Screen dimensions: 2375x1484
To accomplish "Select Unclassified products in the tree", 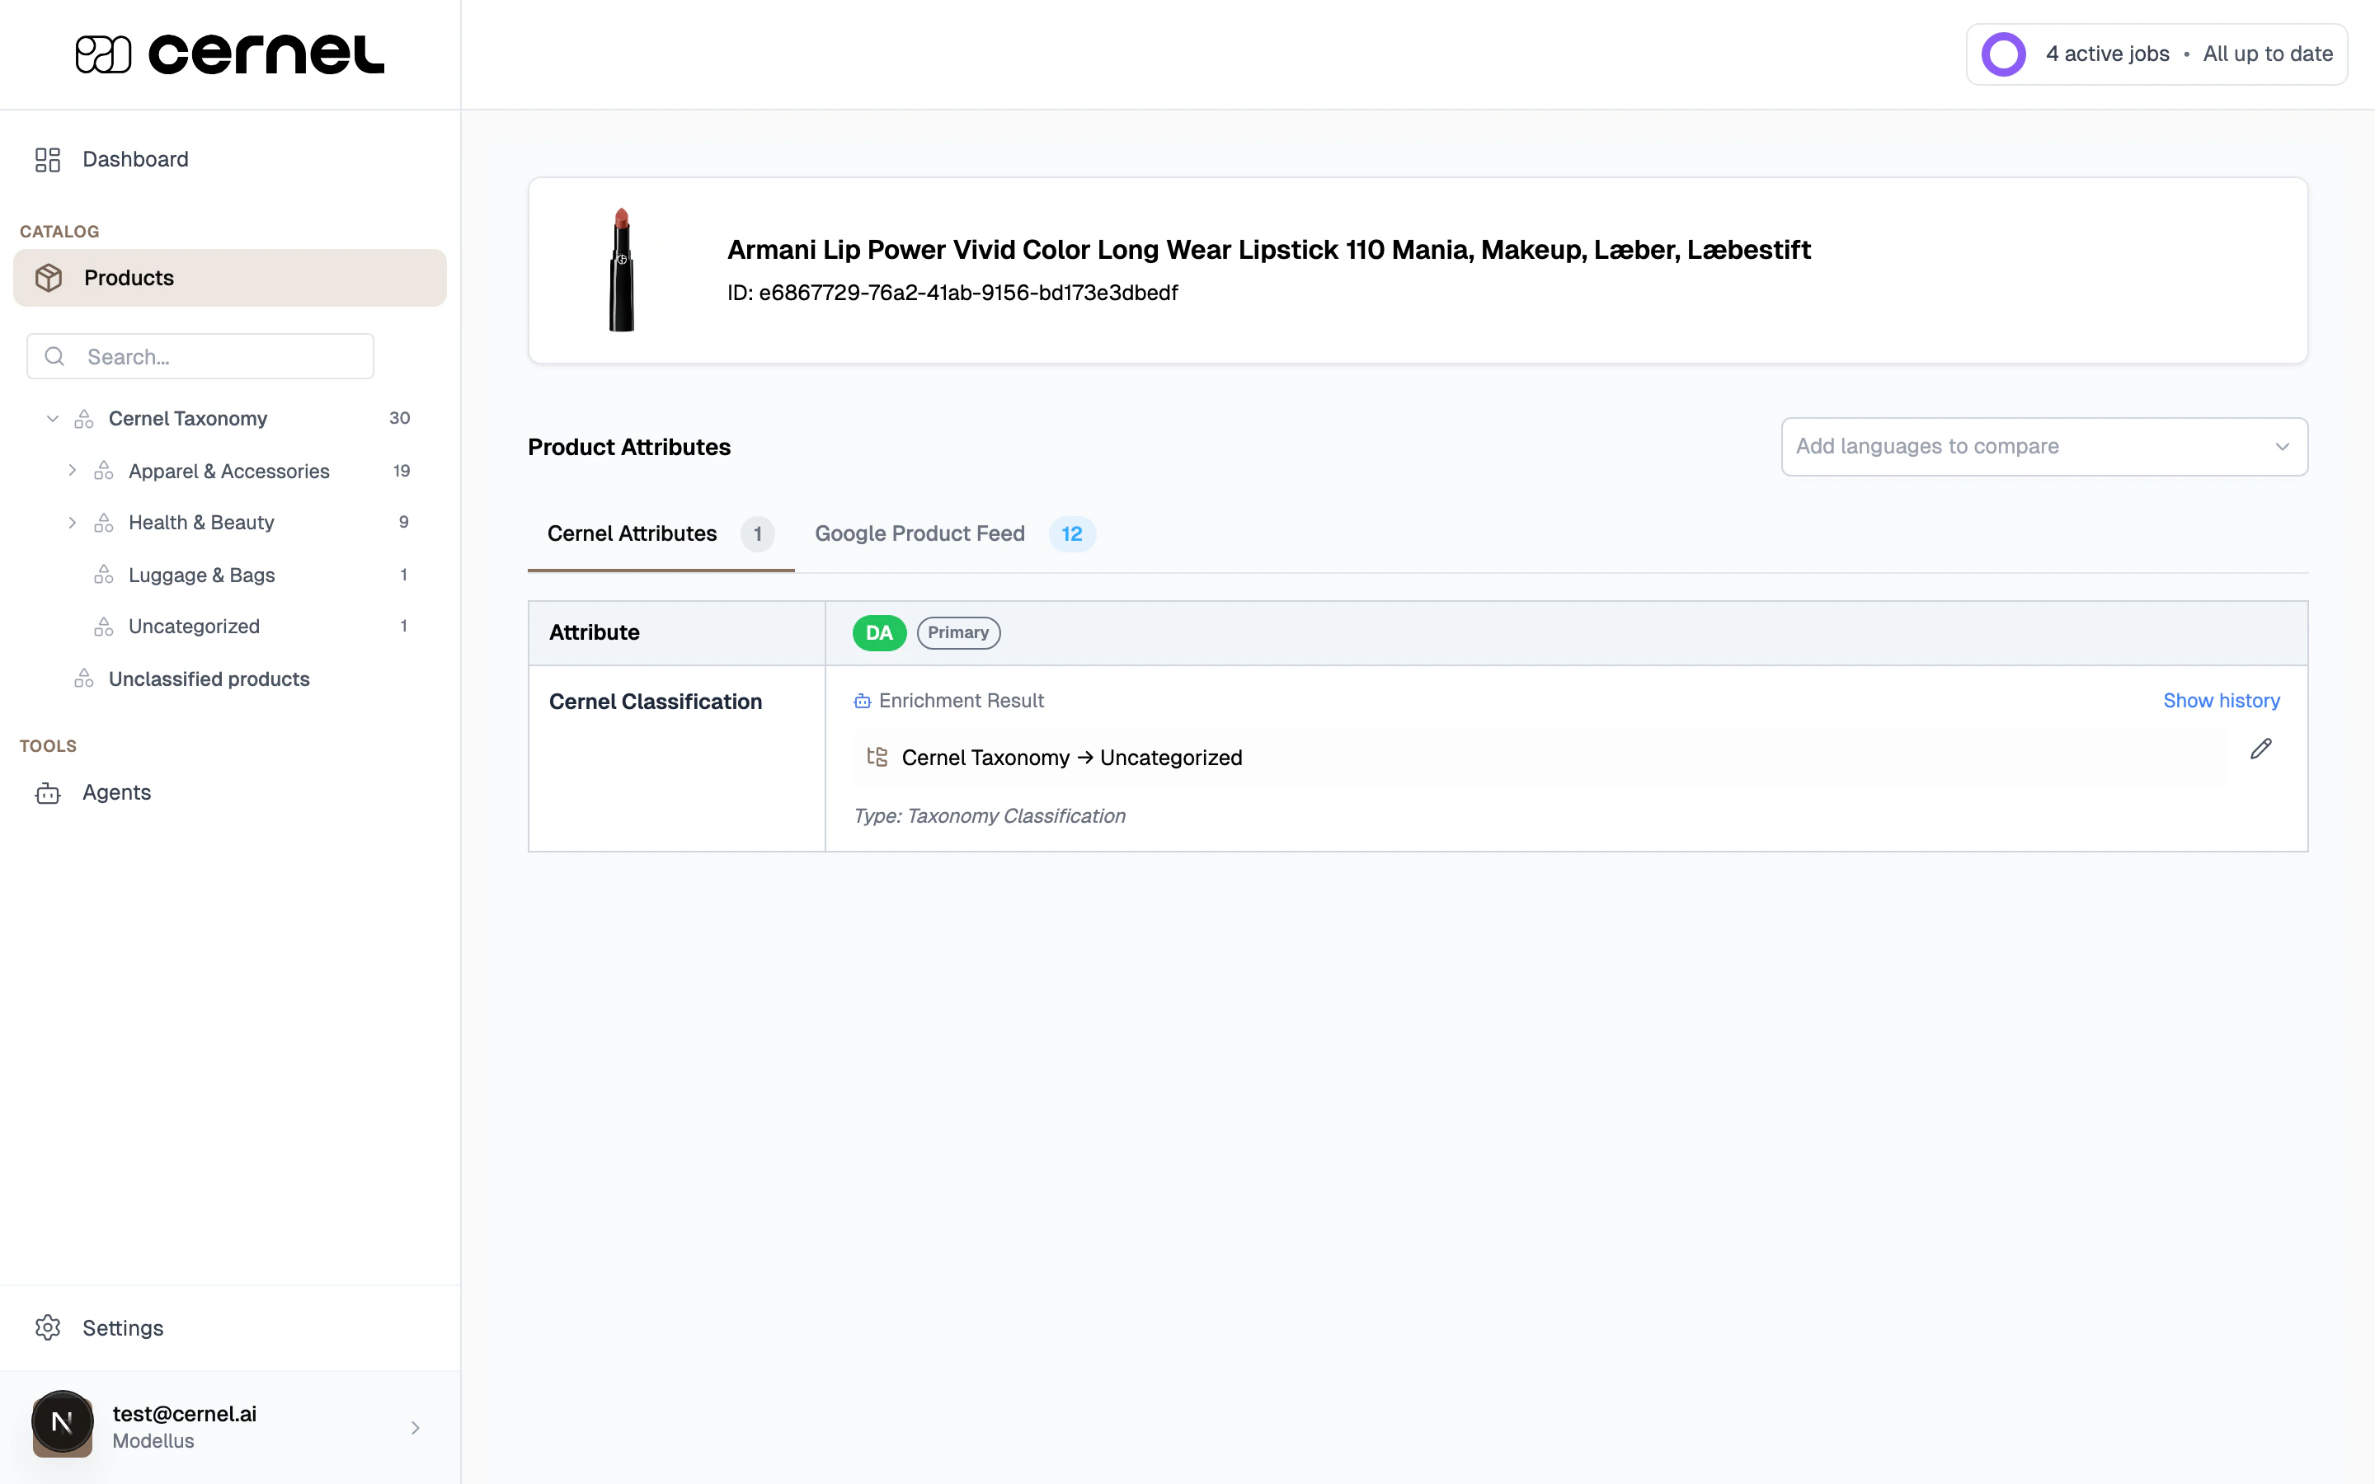I will click(x=208, y=679).
